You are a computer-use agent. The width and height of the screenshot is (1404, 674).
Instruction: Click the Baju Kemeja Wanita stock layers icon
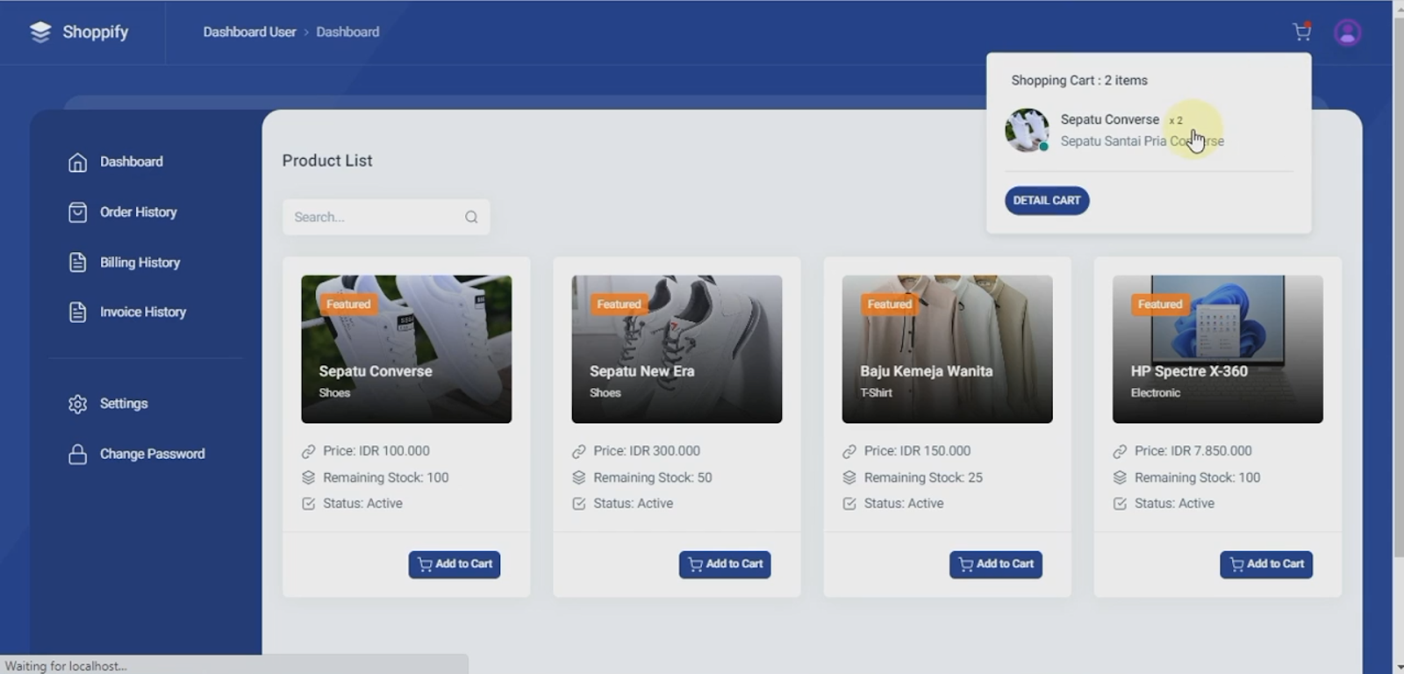(849, 477)
